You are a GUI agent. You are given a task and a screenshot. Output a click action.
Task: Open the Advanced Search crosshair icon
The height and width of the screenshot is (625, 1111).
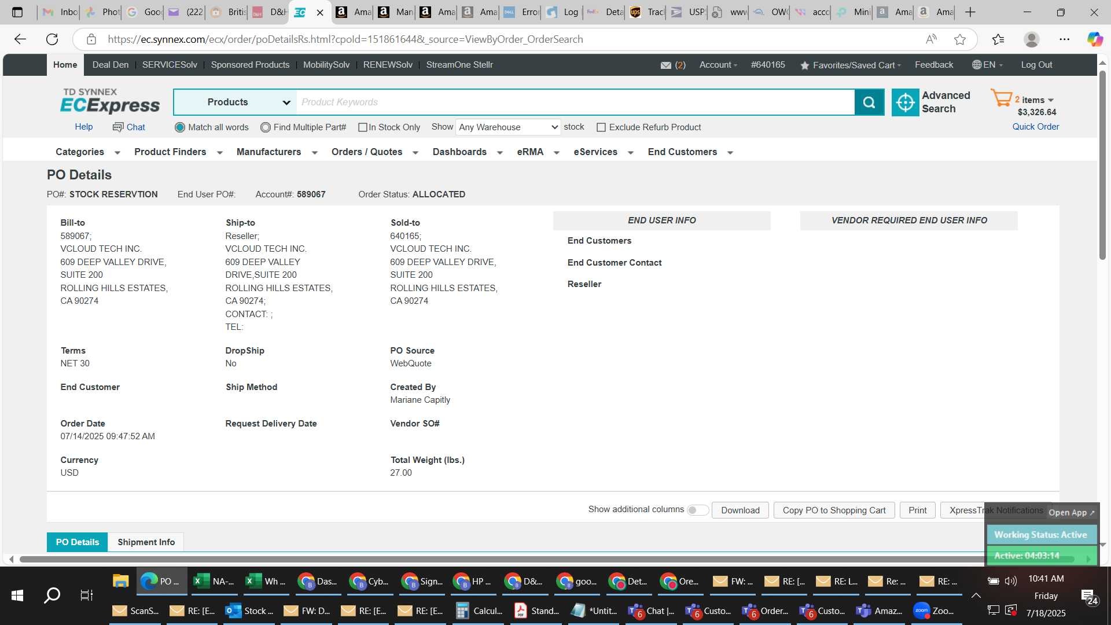click(x=905, y=102)
